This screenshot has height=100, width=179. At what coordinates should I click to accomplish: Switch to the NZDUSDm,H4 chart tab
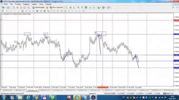pos(45,91)
